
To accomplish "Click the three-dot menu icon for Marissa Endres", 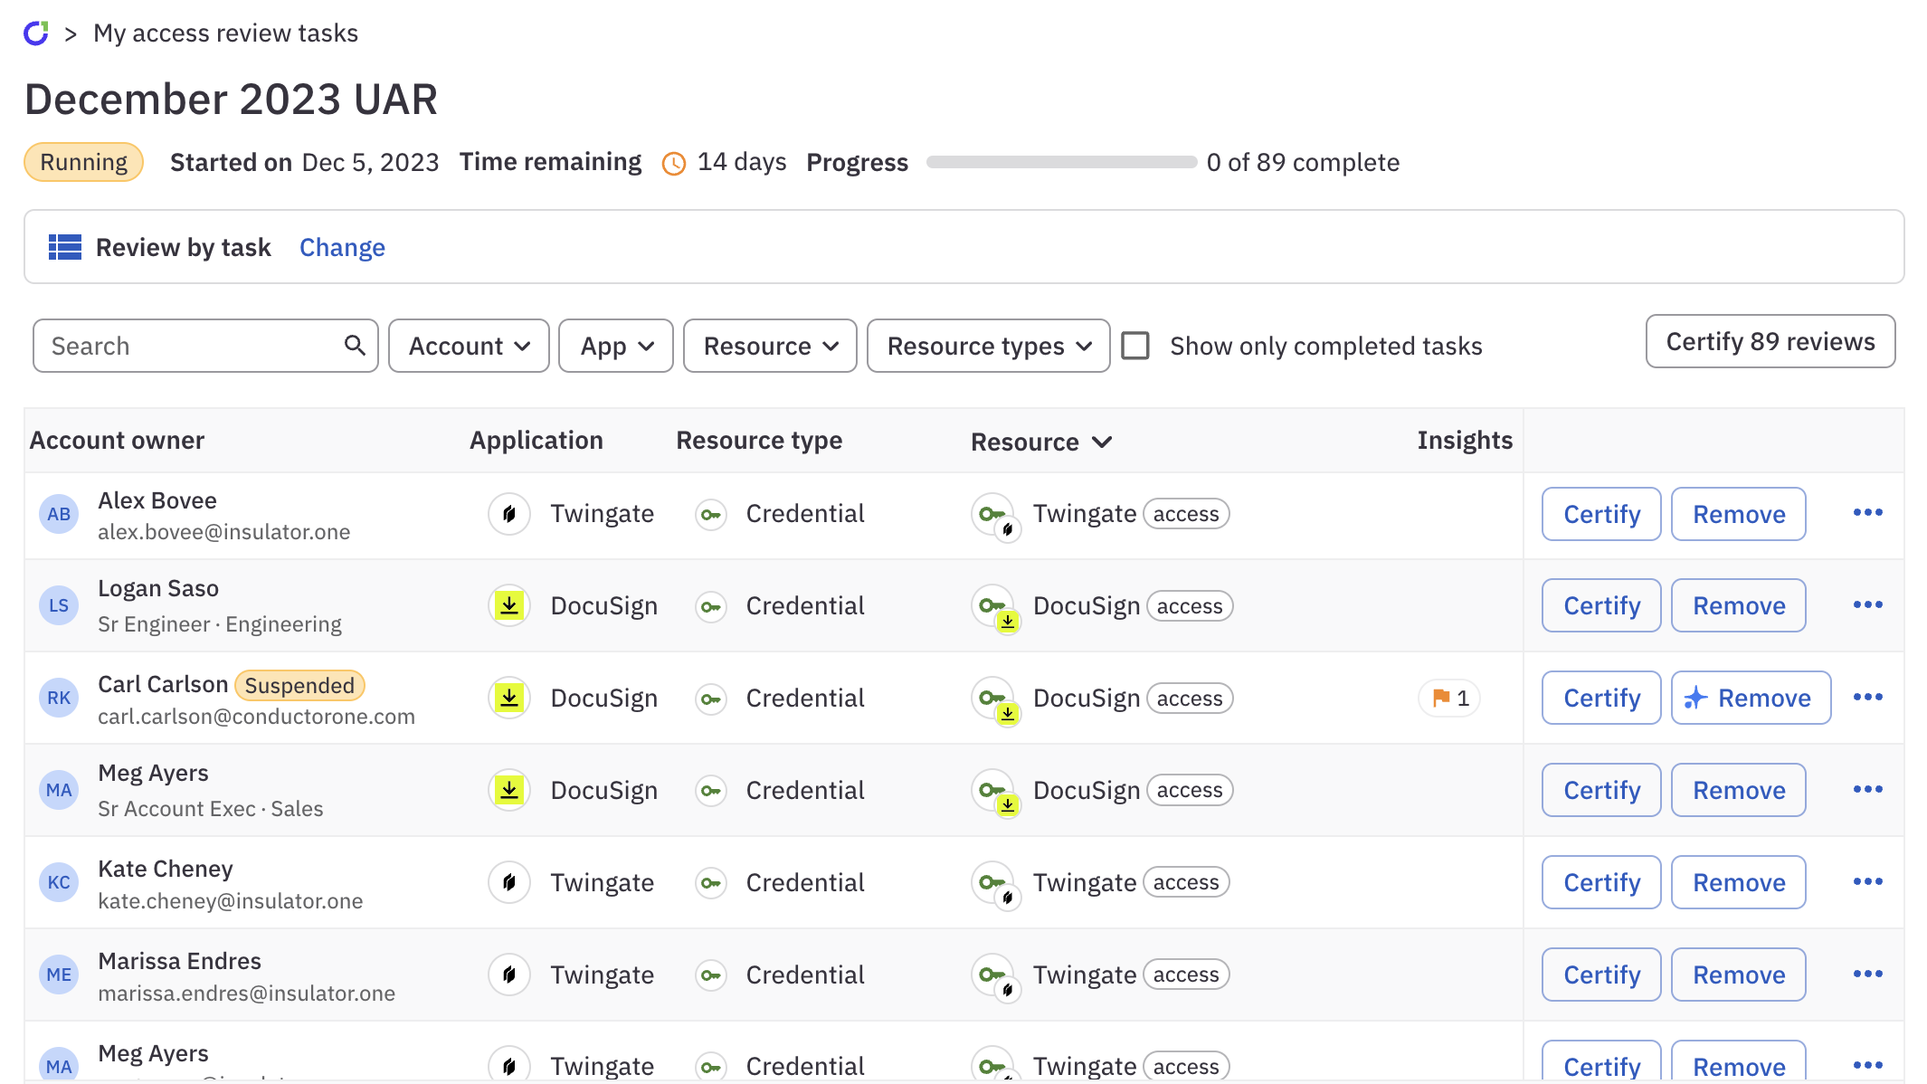I will 1869,973.
